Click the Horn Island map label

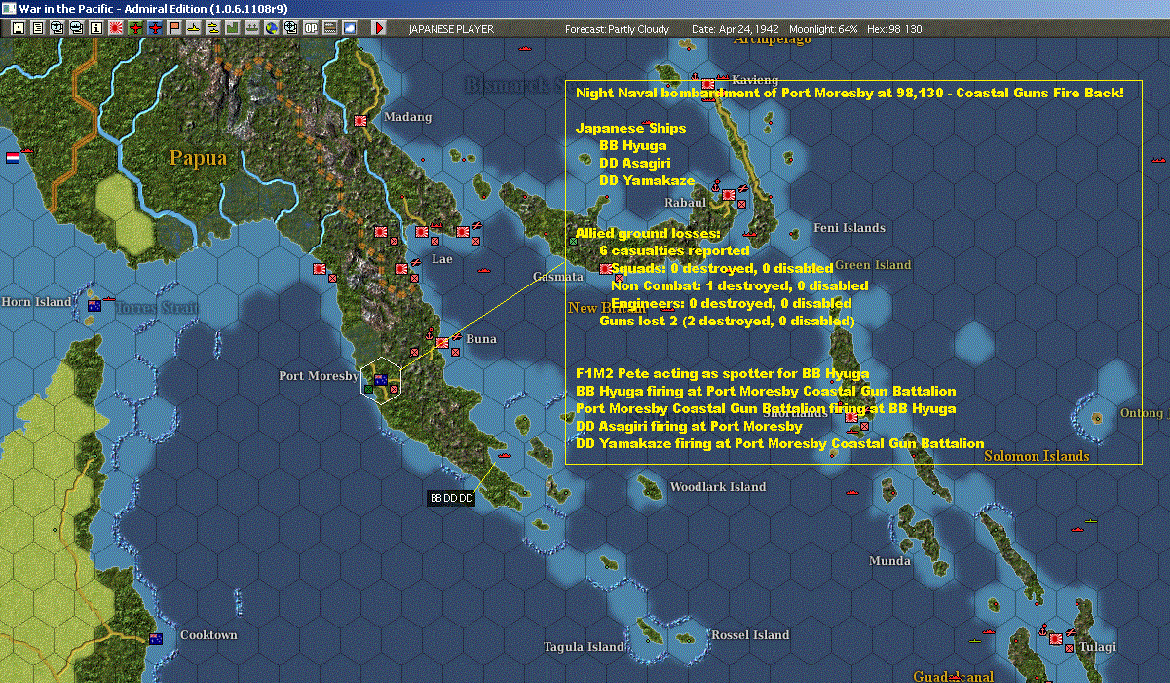(x=36, y=302)
